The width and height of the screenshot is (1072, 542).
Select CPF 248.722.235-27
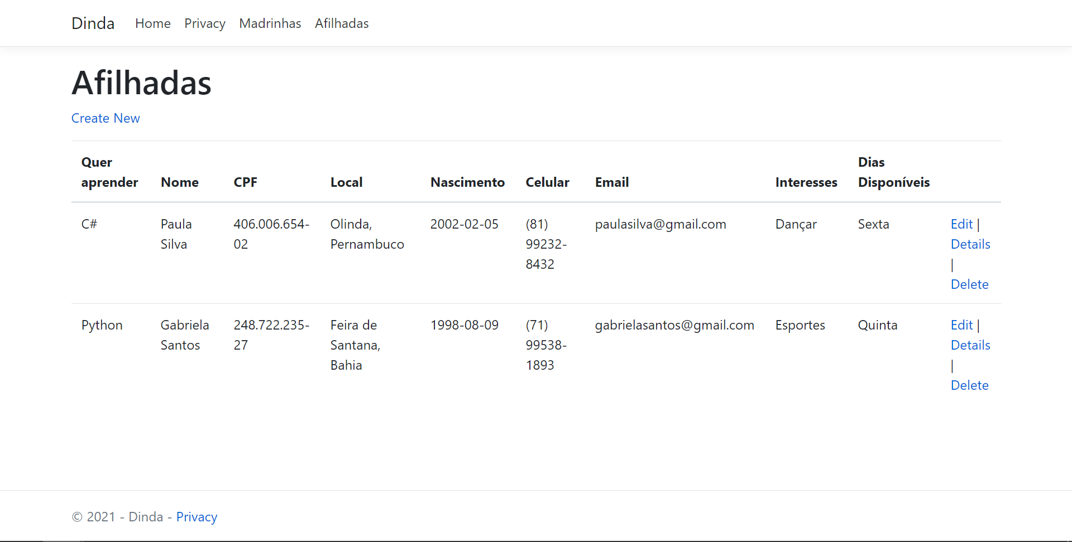(x=271, y=335)
